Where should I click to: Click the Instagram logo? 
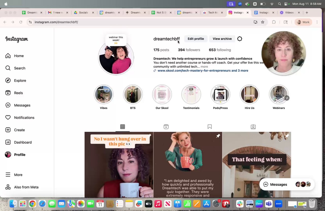[x=17, y=39]
